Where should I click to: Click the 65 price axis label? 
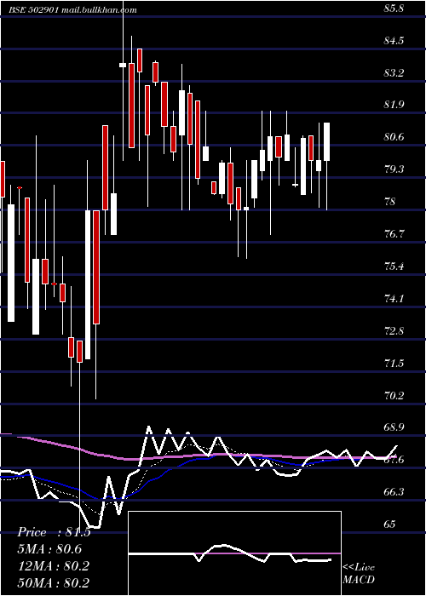pos(389,524)
